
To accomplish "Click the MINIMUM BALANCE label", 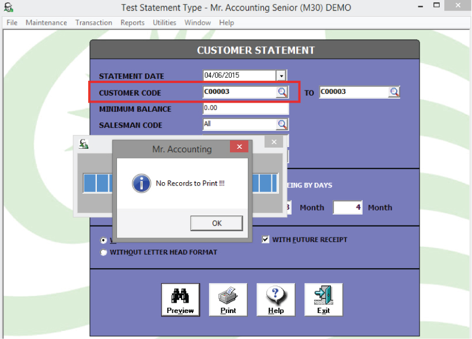I will pos(135,109).
